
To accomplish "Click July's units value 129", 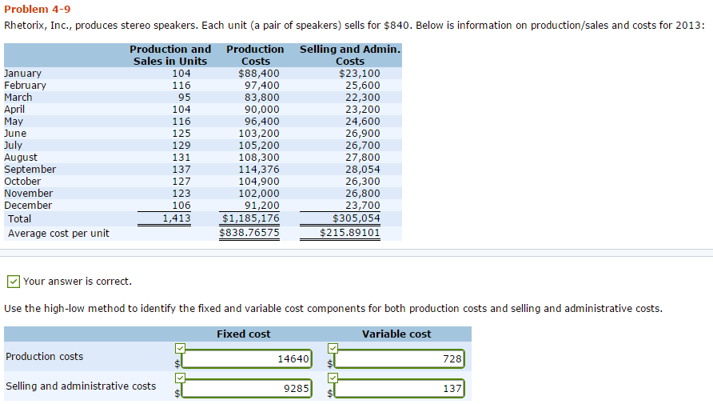I will 181,145.
